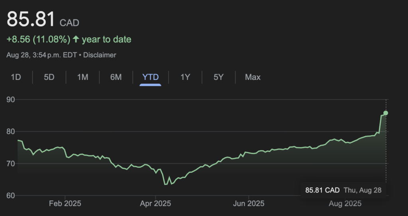Click the CAD currency label
408x216 pixels.
point(69,23)
